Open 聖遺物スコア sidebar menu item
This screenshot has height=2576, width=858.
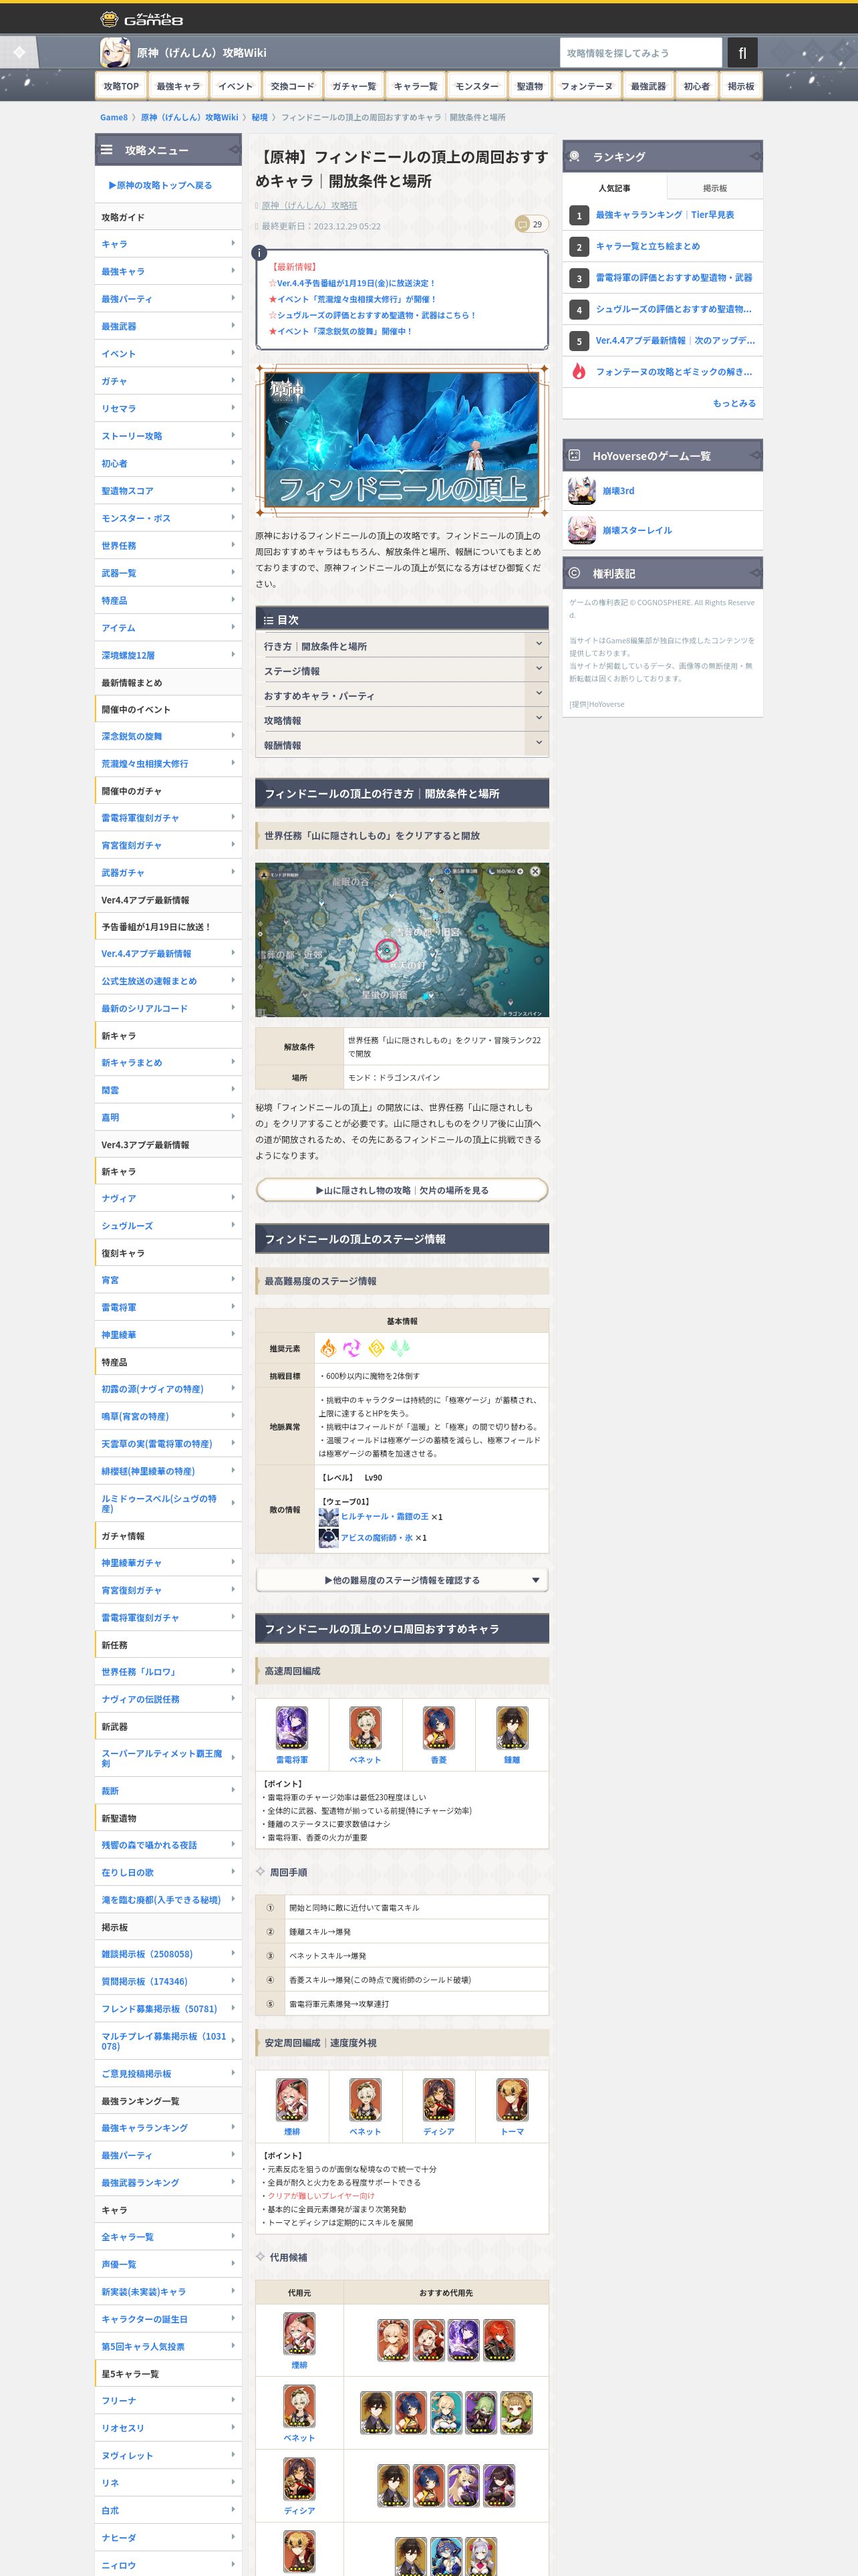click(169, 491)
